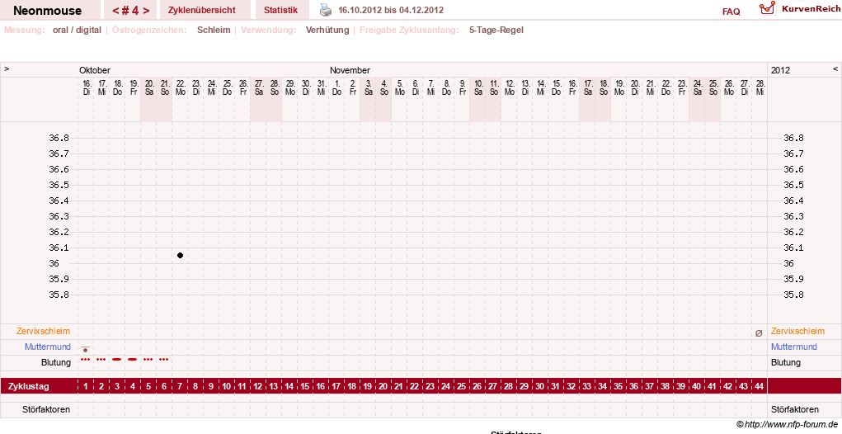Click bleeding marker on cycle day 1
Viewport: 842px width, 434px height.
[x=85, y=360]
